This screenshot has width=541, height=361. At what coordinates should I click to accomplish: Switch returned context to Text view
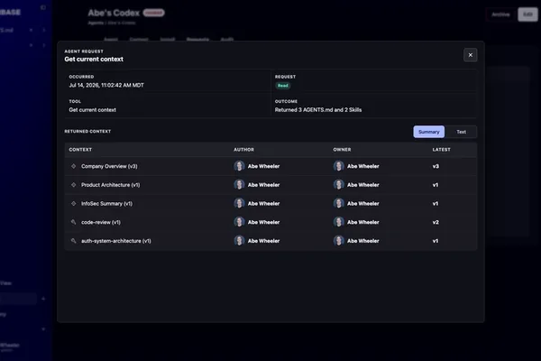click(x=461, y=132)
